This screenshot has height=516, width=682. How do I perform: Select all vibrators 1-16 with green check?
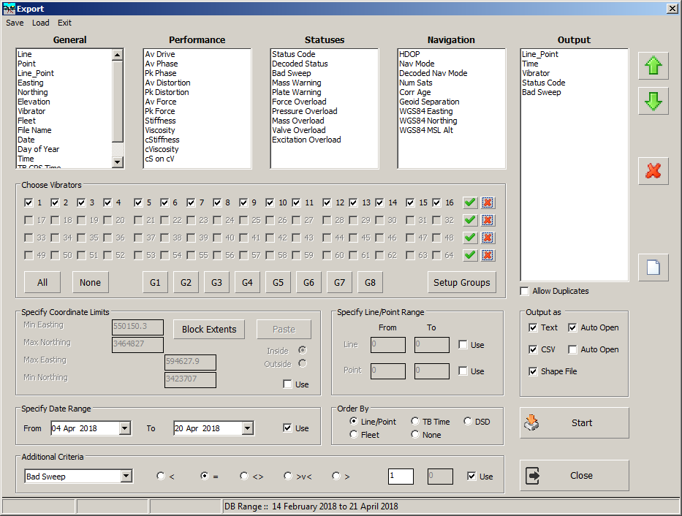coord(470,202)
